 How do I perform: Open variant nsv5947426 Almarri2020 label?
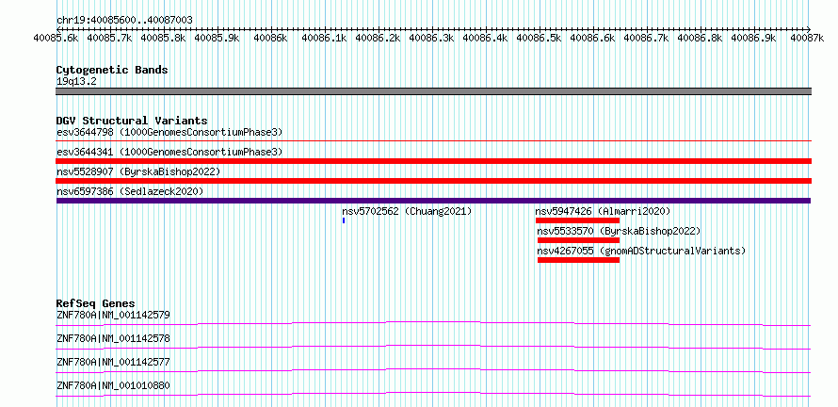click(603, 211)
